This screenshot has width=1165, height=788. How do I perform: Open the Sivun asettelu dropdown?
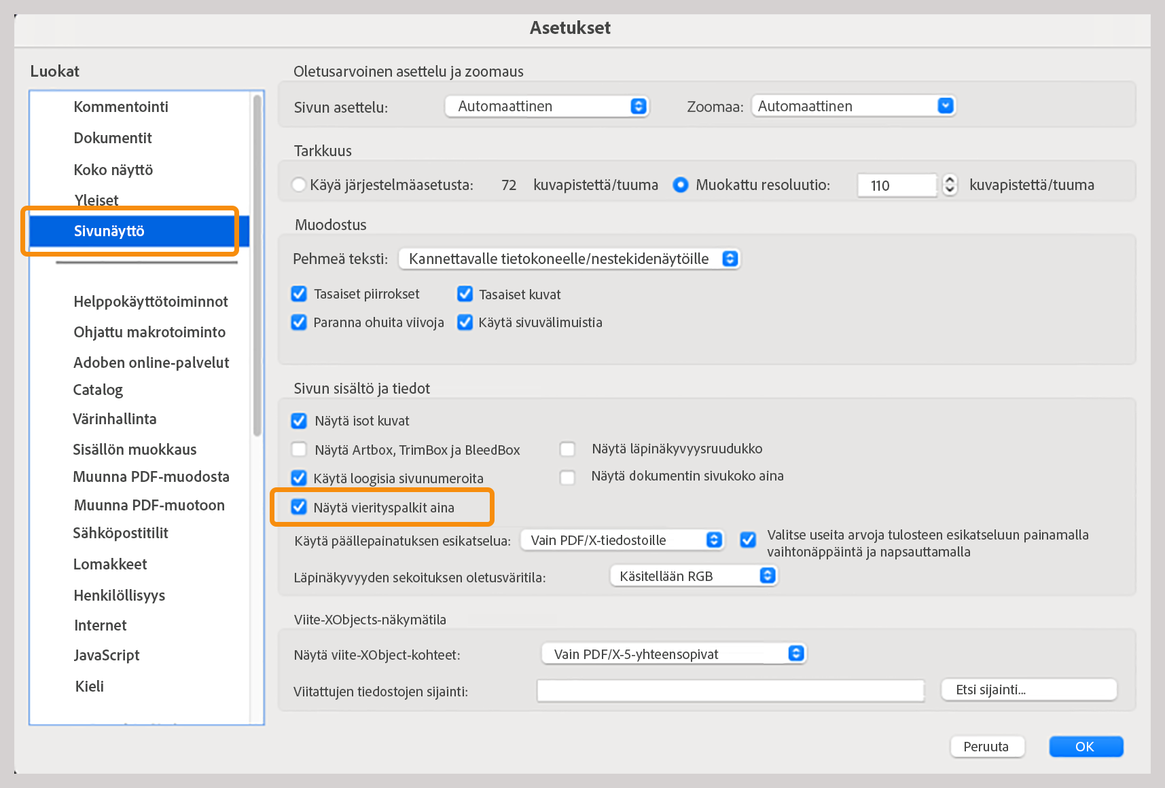(x=546, y=106)
